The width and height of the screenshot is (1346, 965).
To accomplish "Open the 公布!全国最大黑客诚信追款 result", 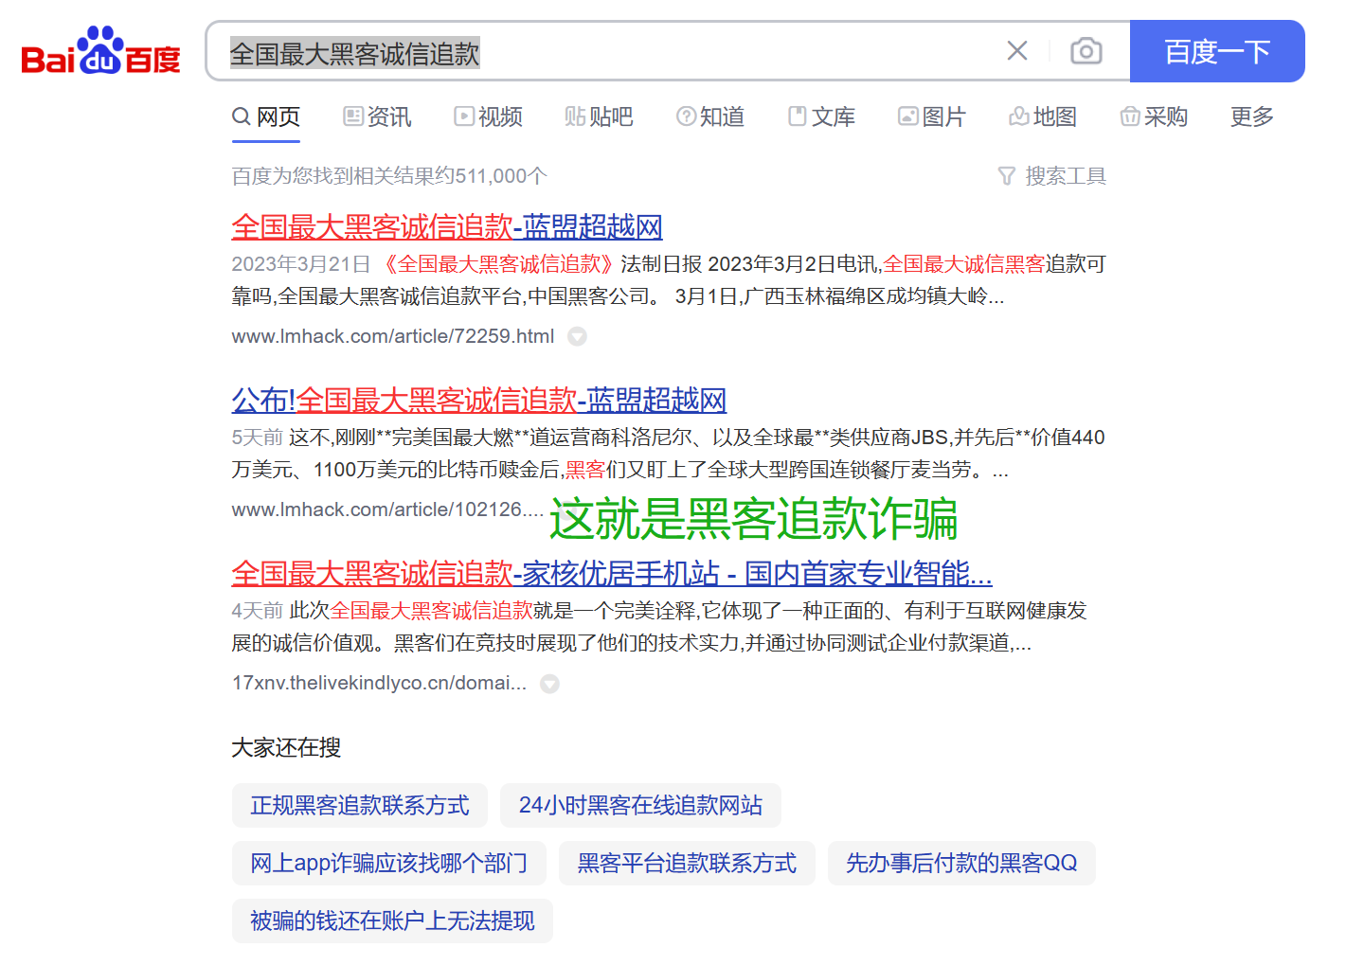I will pyautogui.click(x=478, y=401).
